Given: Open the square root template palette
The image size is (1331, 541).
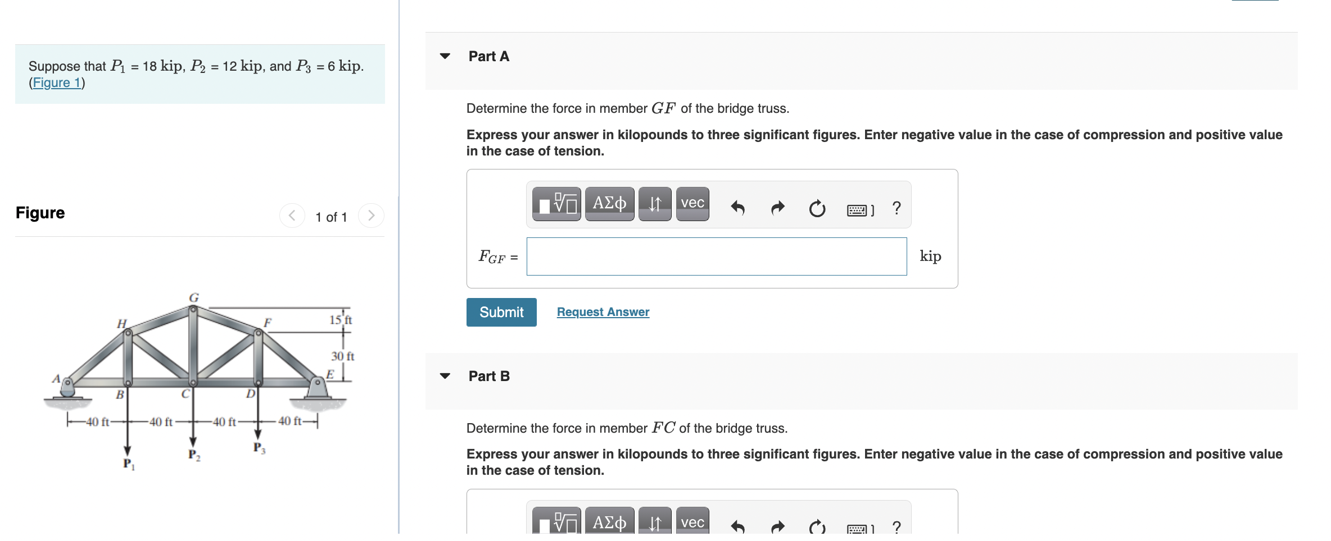Looking at the screenshot, I should [556, 204].
